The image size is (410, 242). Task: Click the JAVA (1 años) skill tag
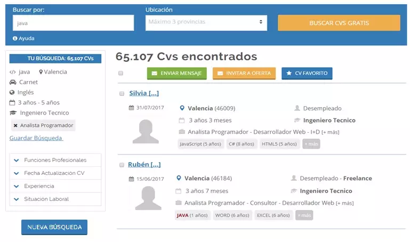point(192,215)
